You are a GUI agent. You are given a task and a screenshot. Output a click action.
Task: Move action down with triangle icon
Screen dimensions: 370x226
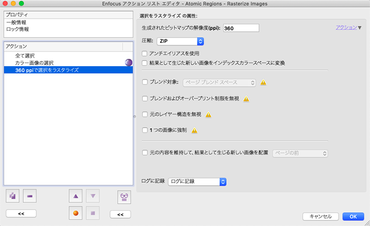[92, 196]
